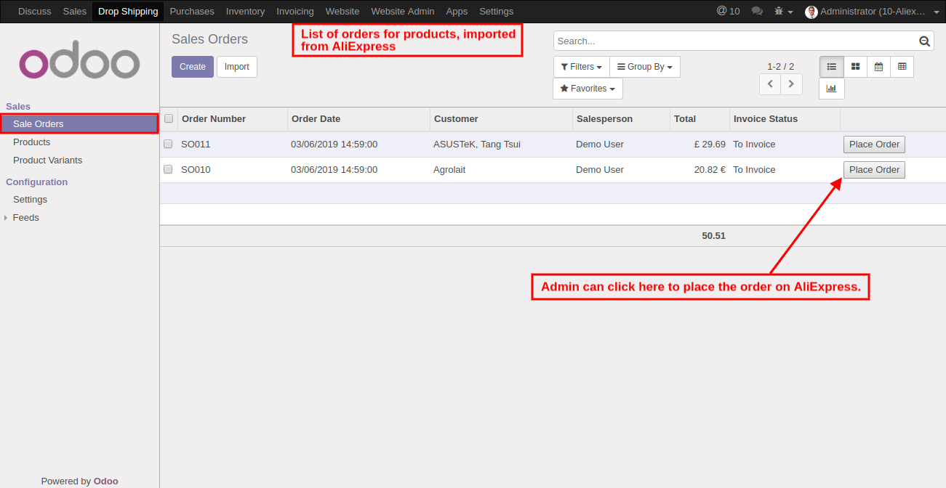Switch to list view
This screenshot has height=488, width=946.
(x=832, y=67)
